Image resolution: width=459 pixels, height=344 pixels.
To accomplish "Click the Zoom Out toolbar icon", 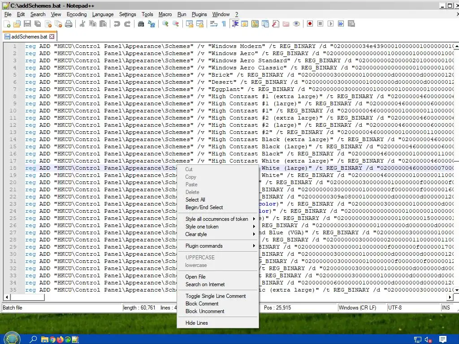I will 176,24.
